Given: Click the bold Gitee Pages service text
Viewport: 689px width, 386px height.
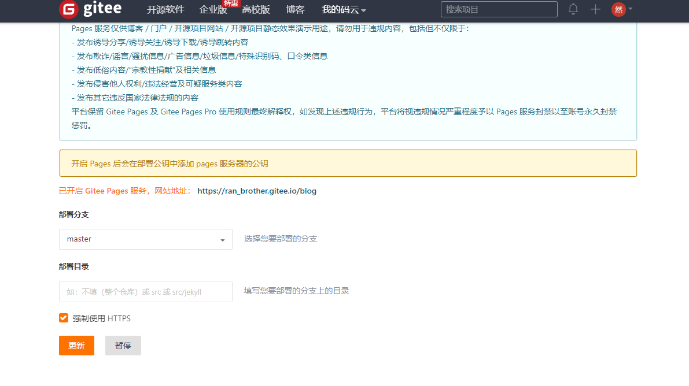Looking at the screenshot, I should point(106,191).
